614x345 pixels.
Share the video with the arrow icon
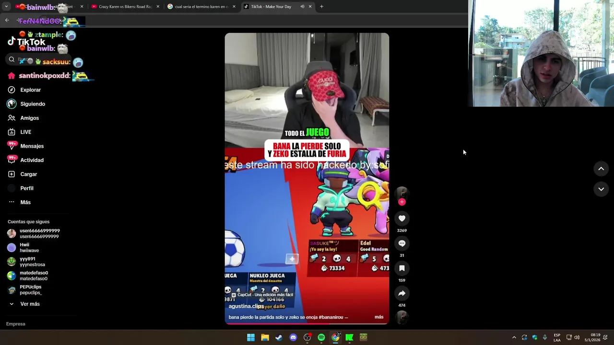tap(402, 293)
